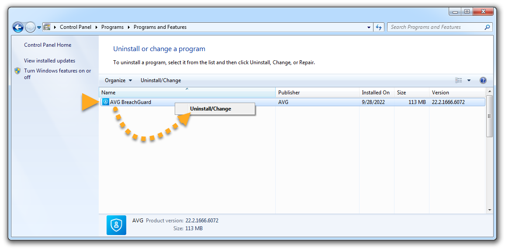The image size is (505, 249).
Task: Click the AVG BreachGuard shield icon in list
Action: tap(105, 102)
